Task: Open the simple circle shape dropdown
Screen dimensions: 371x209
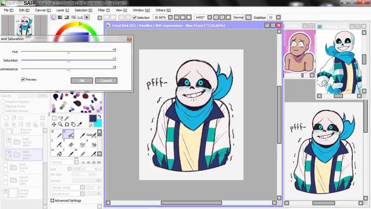Action: tap(82, 188)
